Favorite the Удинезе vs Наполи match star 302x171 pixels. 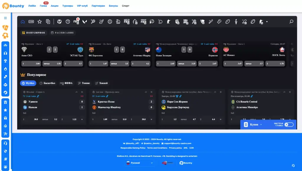click(82, 92)
